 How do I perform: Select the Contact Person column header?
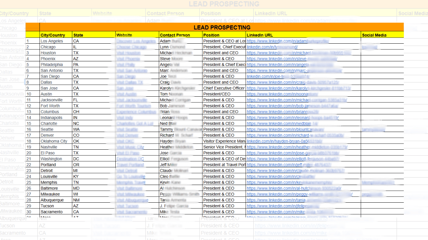181,35
